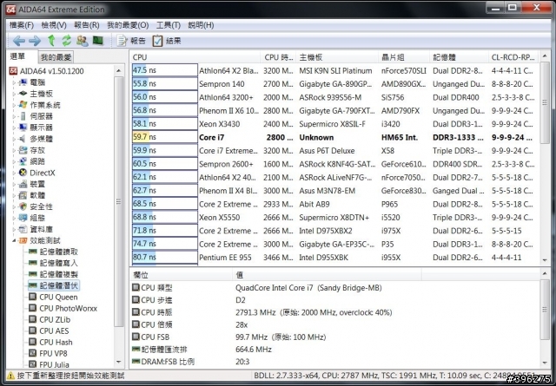Viewport: 556px width, 386px height.
Task: Click the 存放 storage icon
Action: pyautogui.click(x=23, y=150)
